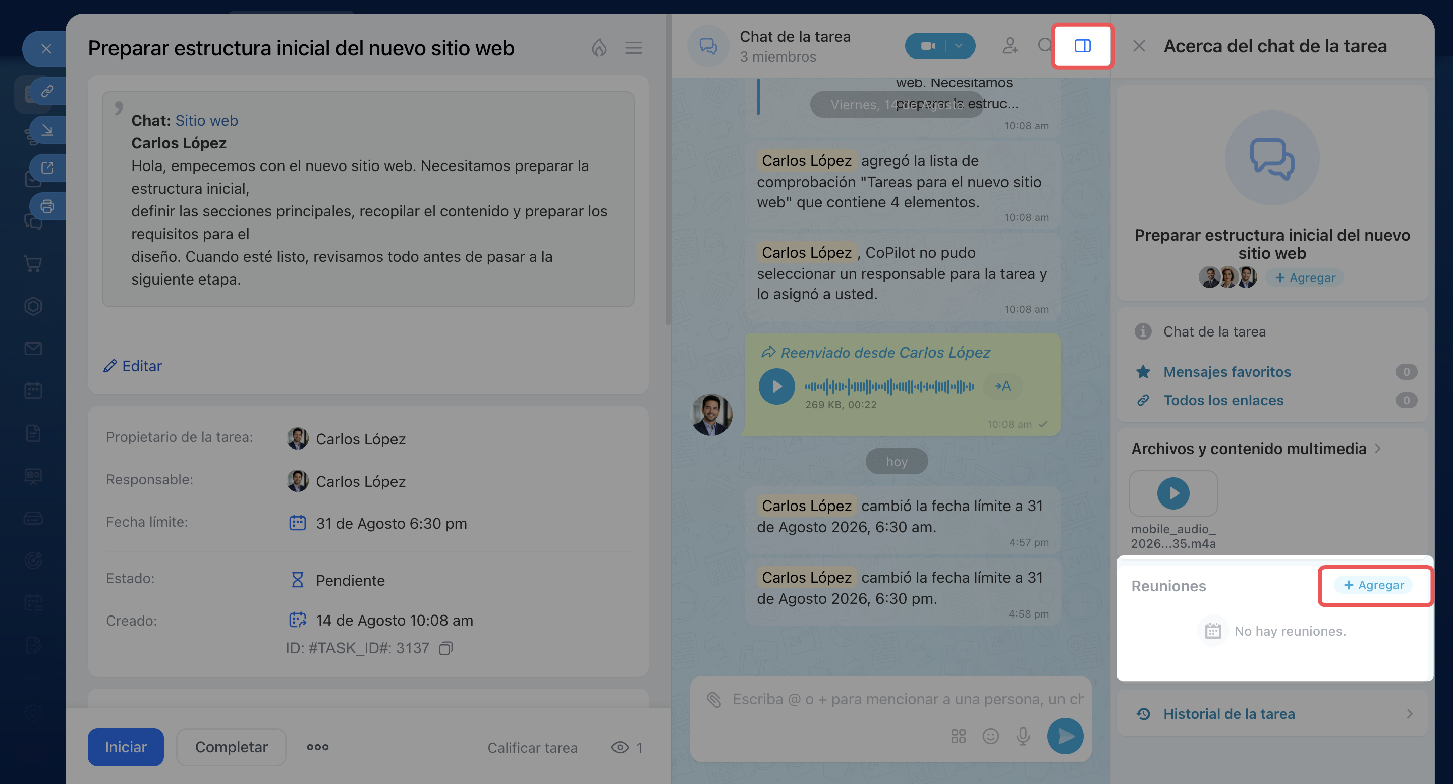Change the deadline 31 de Agosto 6:30 pm
Image resolution: width=1453 pixels, height=784 pixels.
pos(392,523)
